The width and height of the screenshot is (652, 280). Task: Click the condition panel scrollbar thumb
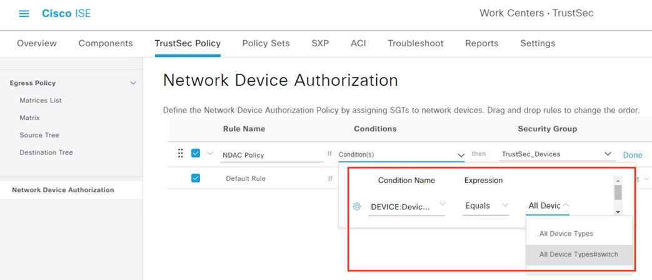[618, 192]
